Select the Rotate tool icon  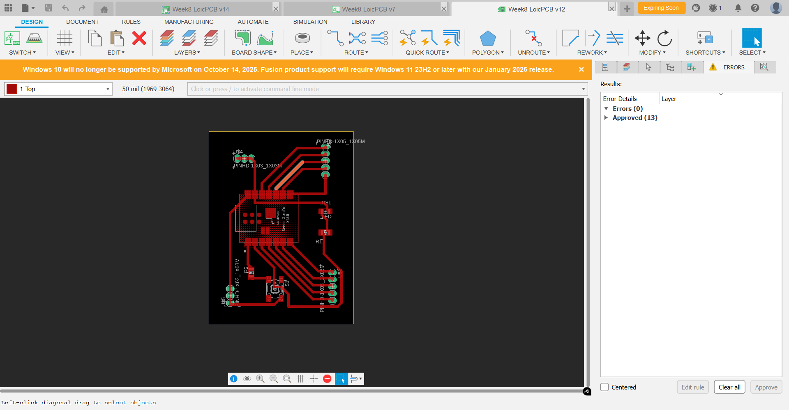coord(664,39)
